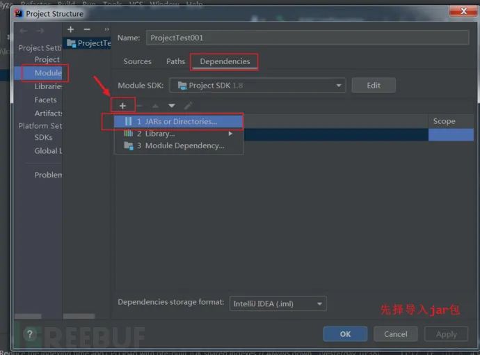
Task: Expand the Library submenu arrow
Action: [x=230, y=134]
